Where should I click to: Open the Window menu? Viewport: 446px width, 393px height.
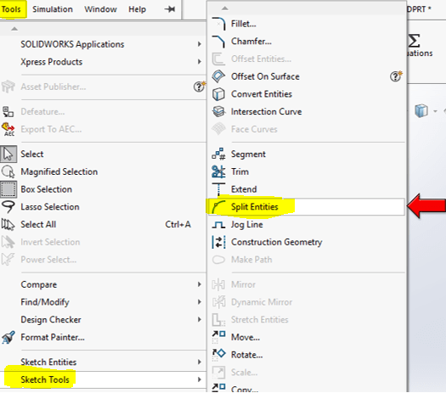tap(100, 9)
